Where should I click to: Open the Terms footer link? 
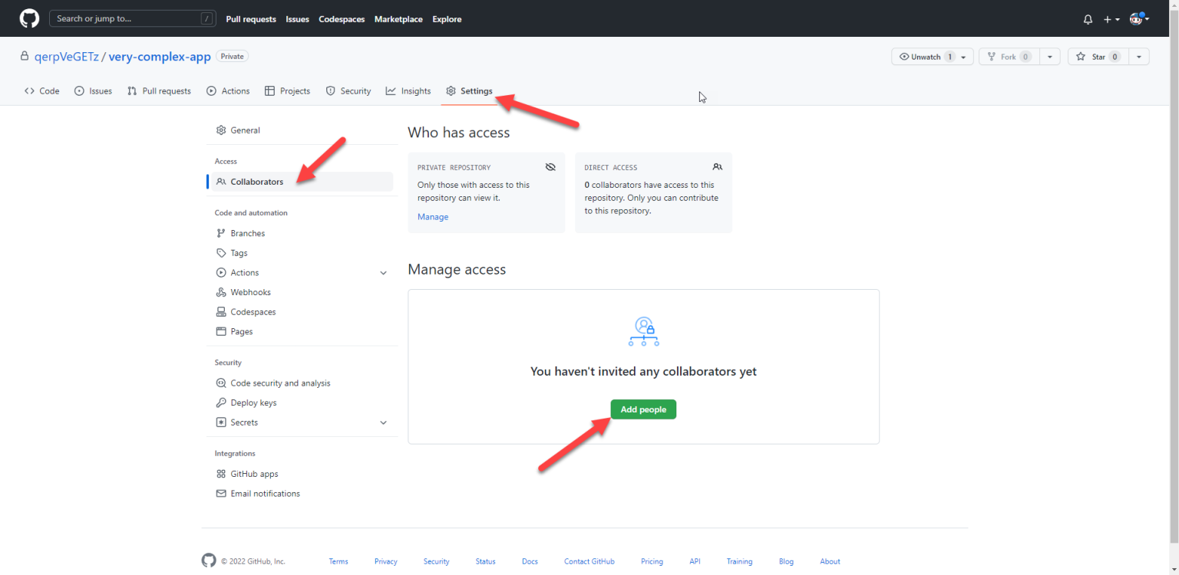(339, 561)
